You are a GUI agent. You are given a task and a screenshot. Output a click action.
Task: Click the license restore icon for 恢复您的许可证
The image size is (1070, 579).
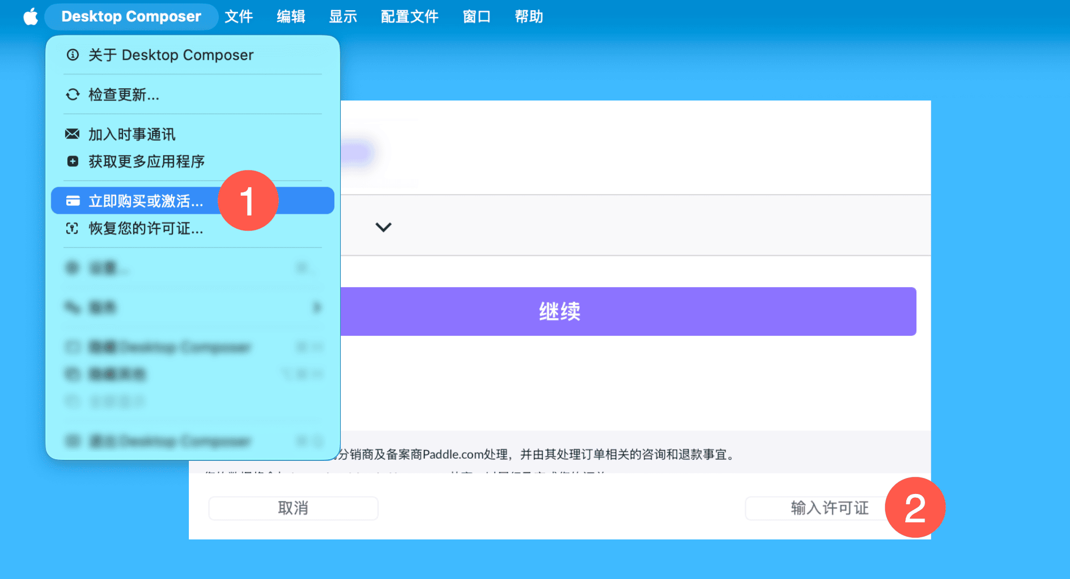pyautogui.click(x=72, y=228)
